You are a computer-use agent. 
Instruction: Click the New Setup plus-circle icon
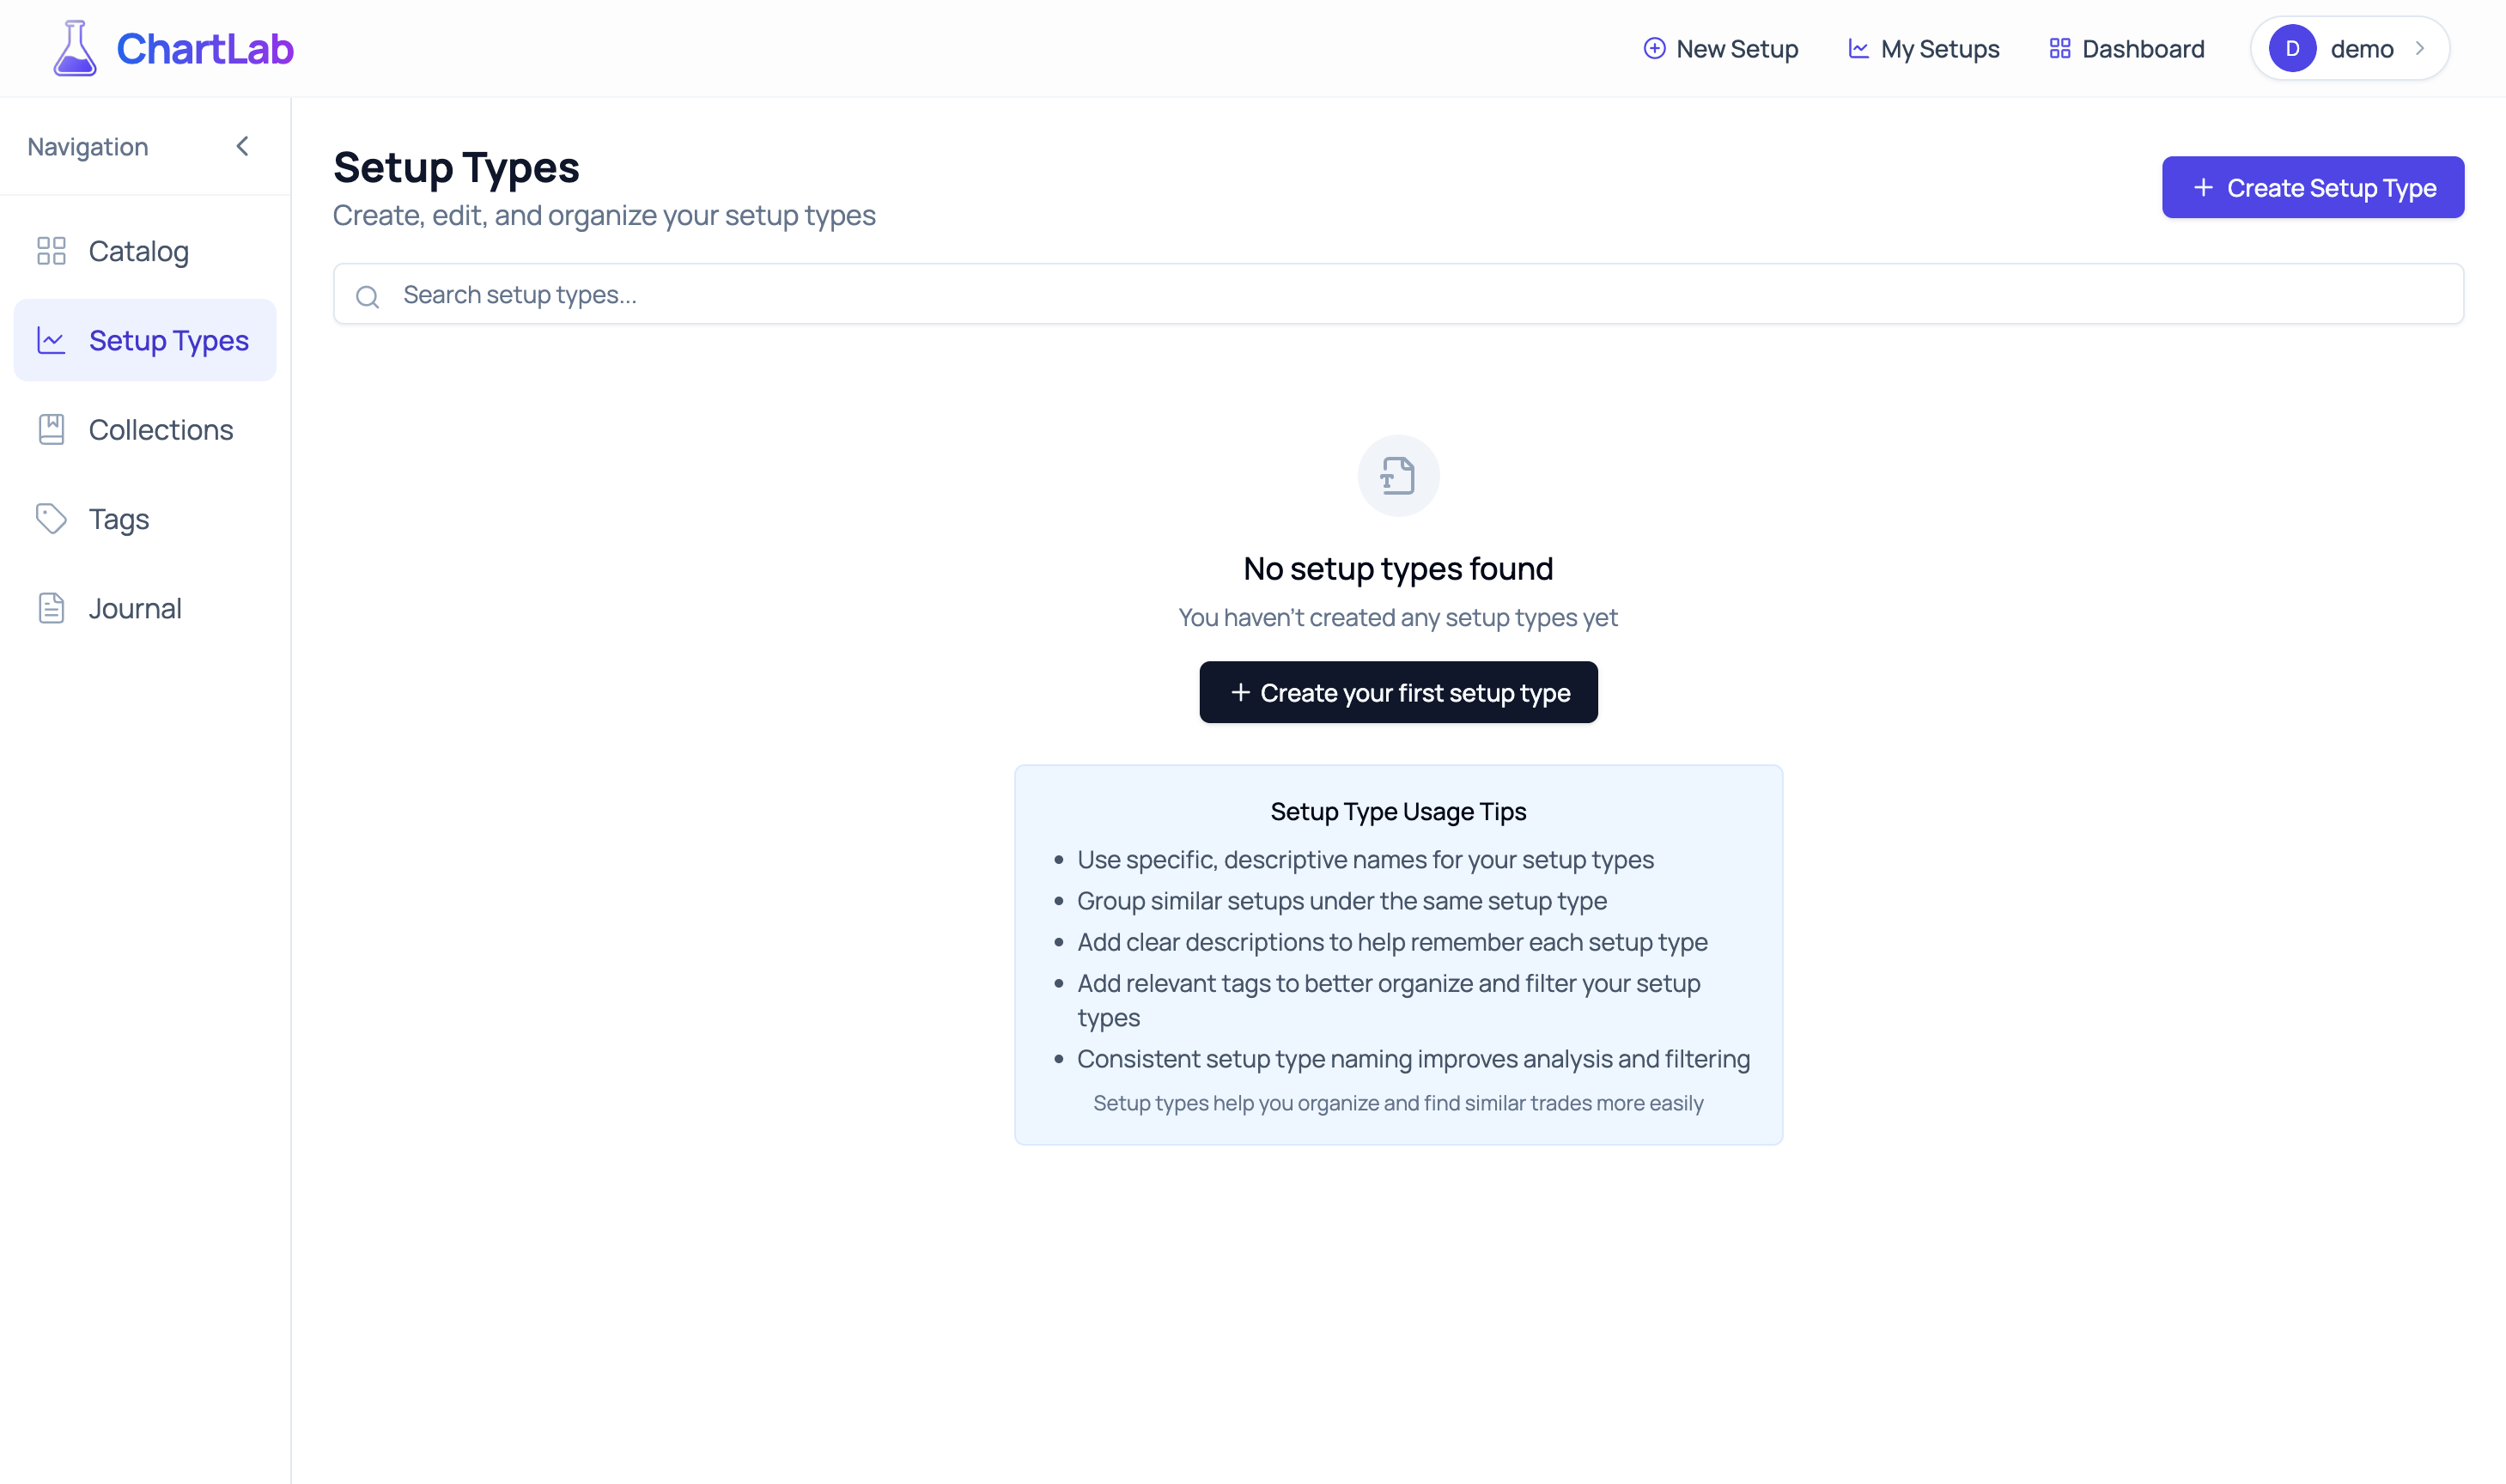(x=1654, y=48)
